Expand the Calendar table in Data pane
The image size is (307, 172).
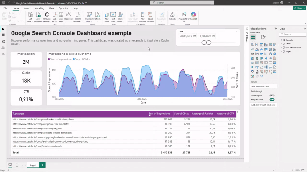[282, 40]
